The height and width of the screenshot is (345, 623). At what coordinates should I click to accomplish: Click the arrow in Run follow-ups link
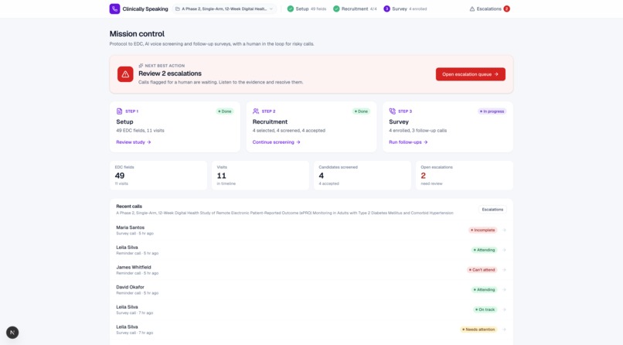(425, 142)
